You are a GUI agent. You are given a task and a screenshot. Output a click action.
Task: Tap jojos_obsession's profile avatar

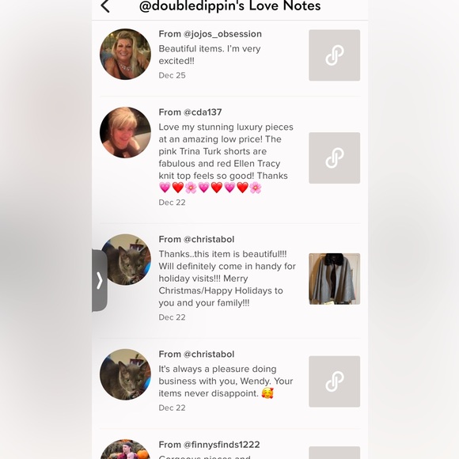[x=125, y=54]
